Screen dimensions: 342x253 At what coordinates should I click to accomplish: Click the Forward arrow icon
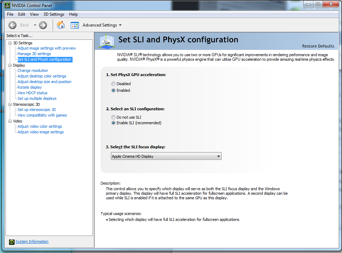[x=43, y=25]
